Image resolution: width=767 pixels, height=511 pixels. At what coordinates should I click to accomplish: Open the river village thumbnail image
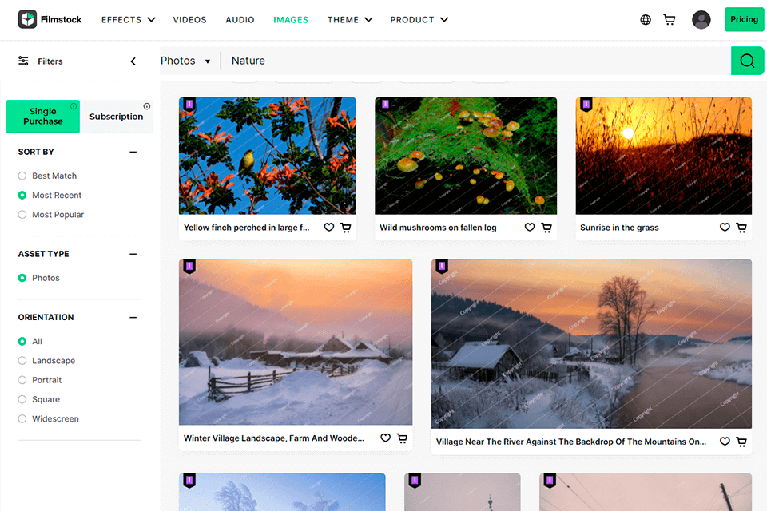point(591,344)
